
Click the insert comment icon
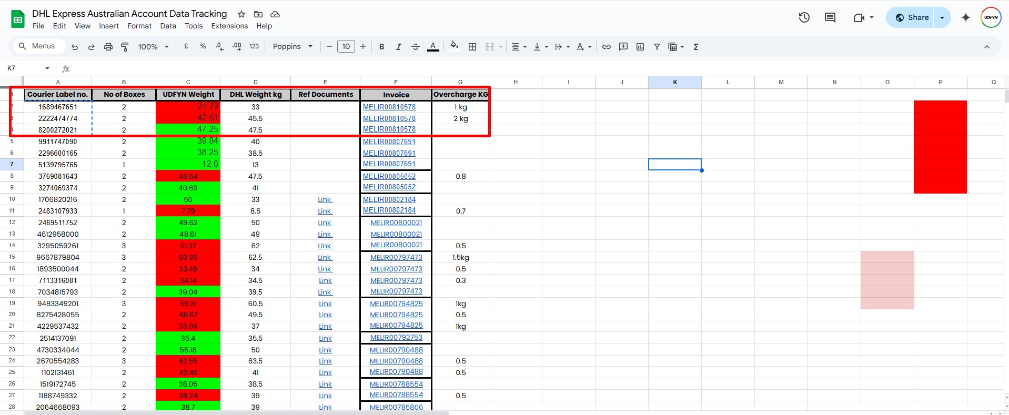pos(623,47)
